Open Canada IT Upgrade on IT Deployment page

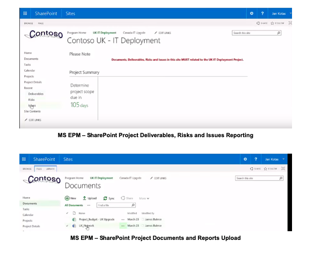134,32
